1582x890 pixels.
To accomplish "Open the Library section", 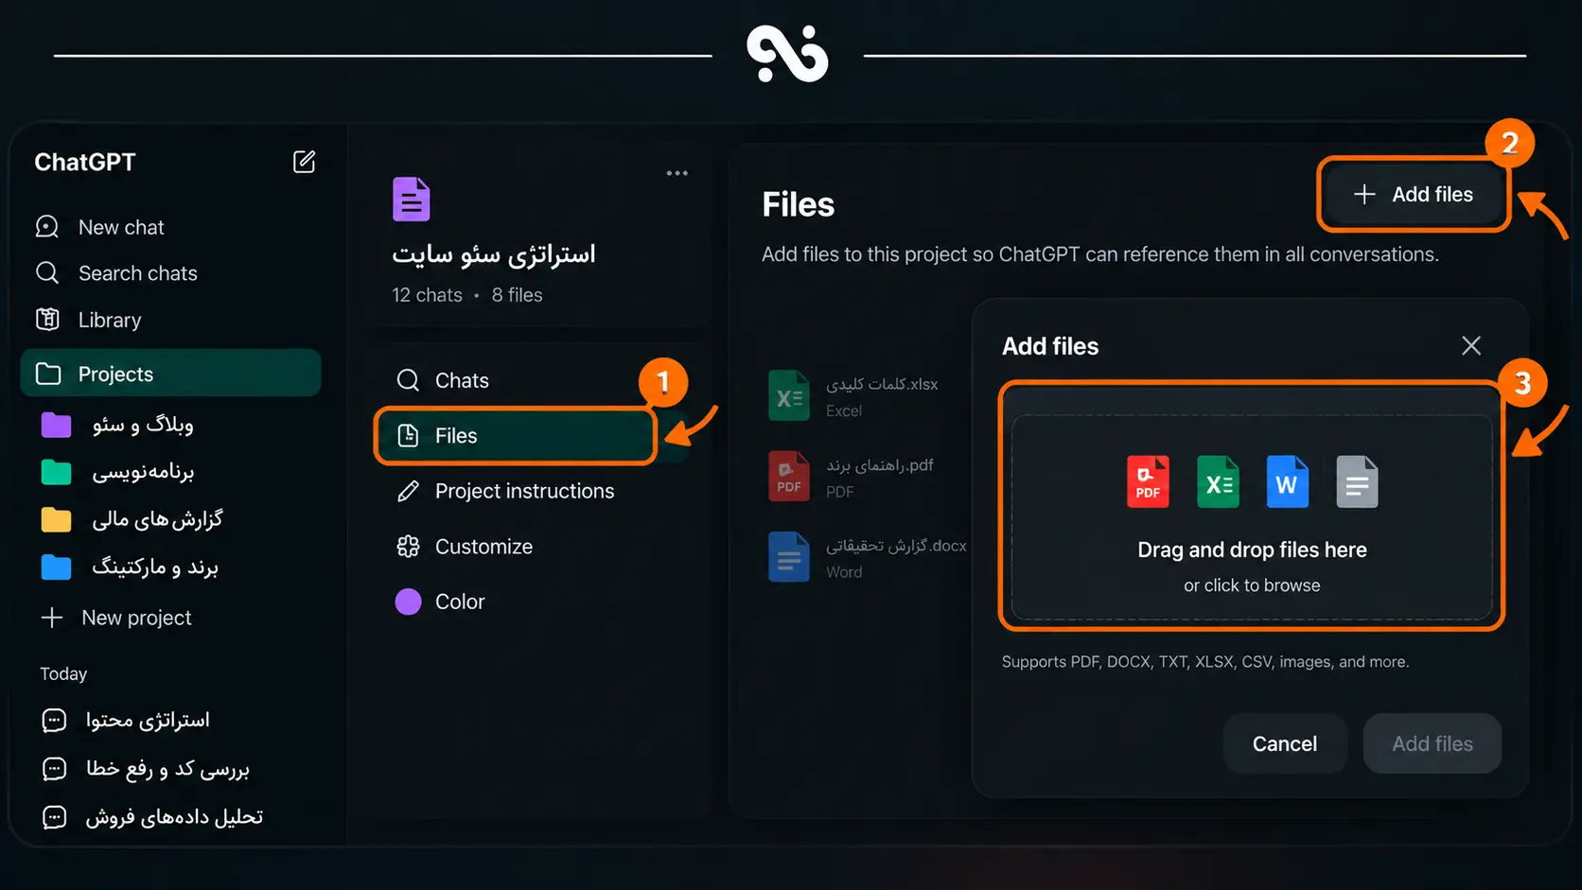I will 88,320.
